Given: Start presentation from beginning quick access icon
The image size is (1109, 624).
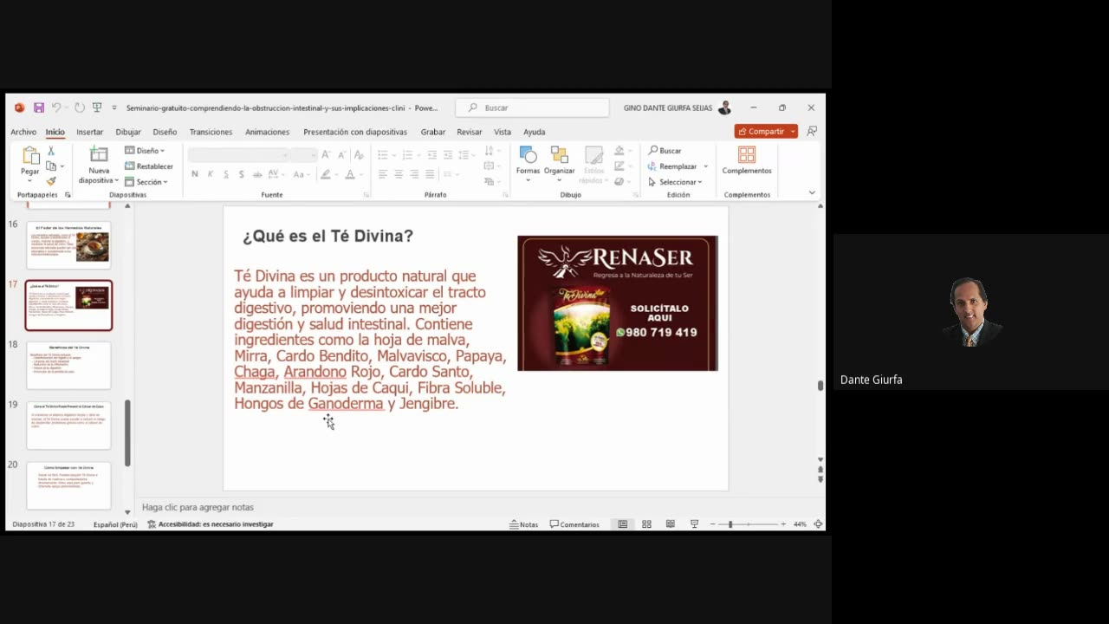Looking at the screenshot, I should (97, 107).
